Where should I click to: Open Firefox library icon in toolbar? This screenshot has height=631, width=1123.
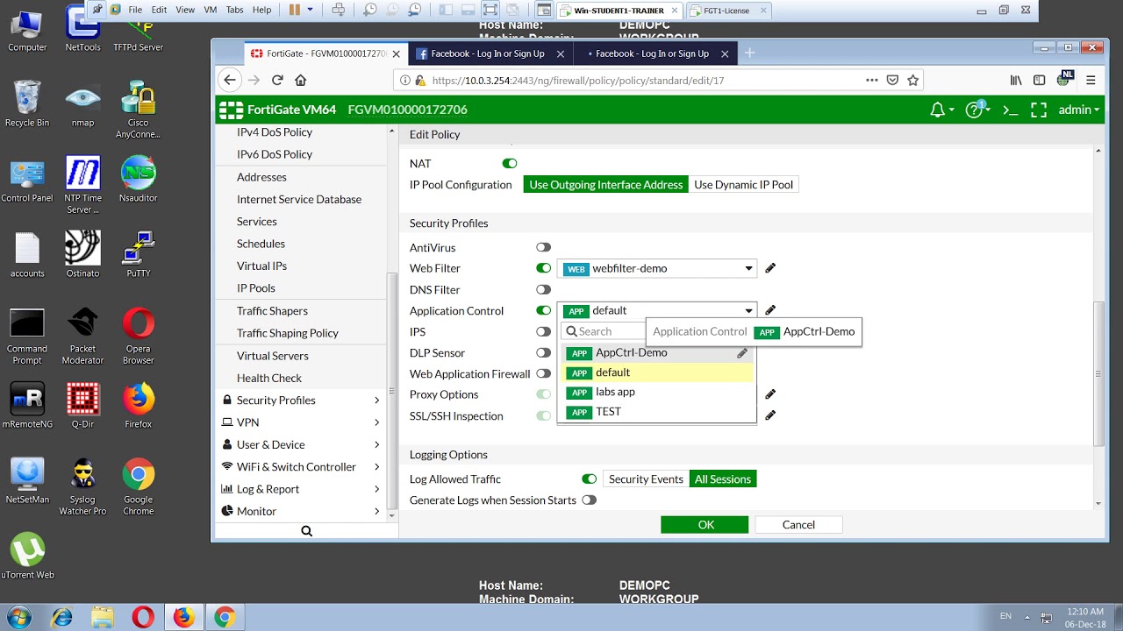coord(1016,80)
